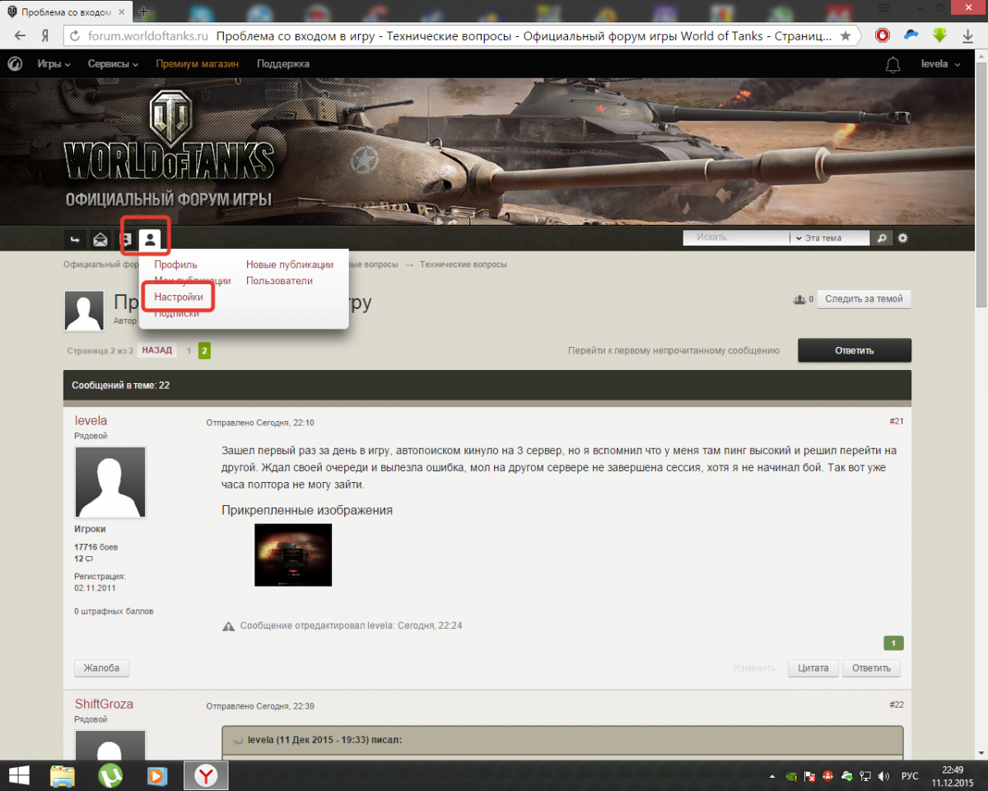This screenshot has width=988, height=791.
Task: Click snapback arrow in levela quote header
Action: pyautogui.click(x=239, y=740)
